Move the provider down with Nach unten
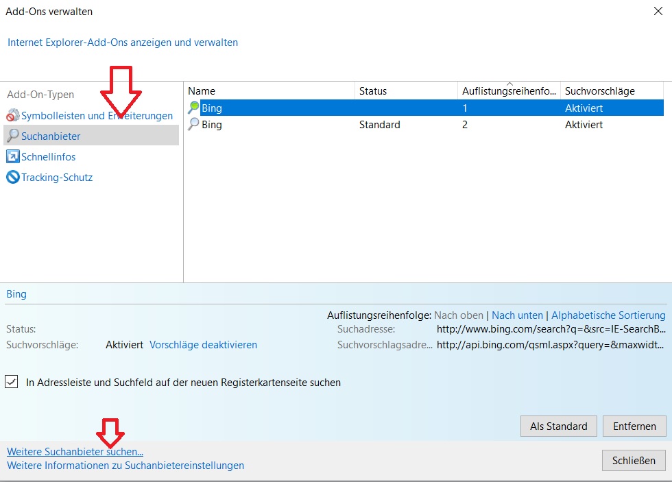Viewport: 672px width, 482px height. (517, 315)
